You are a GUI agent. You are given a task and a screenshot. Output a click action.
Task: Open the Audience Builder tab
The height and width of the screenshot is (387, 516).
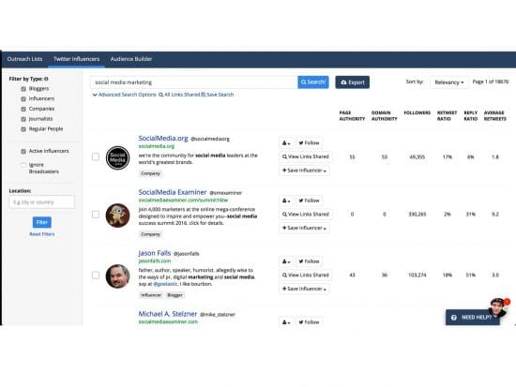(131, 59)
